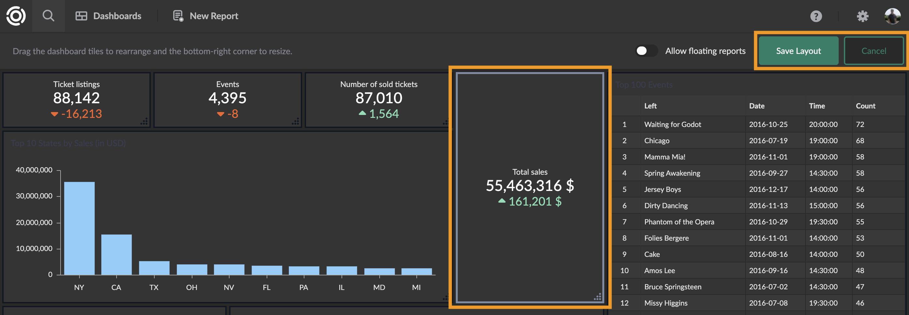The height and width of the screenshot is (315, 909).
Task: Click the Top 100 Events title
Action: click(x=644, y=85)
